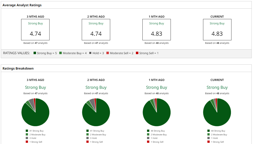Click '1 Strong Sell' under 3 Mths Ago
Viewport: 258px width, 144px height.
pos(36,142)
